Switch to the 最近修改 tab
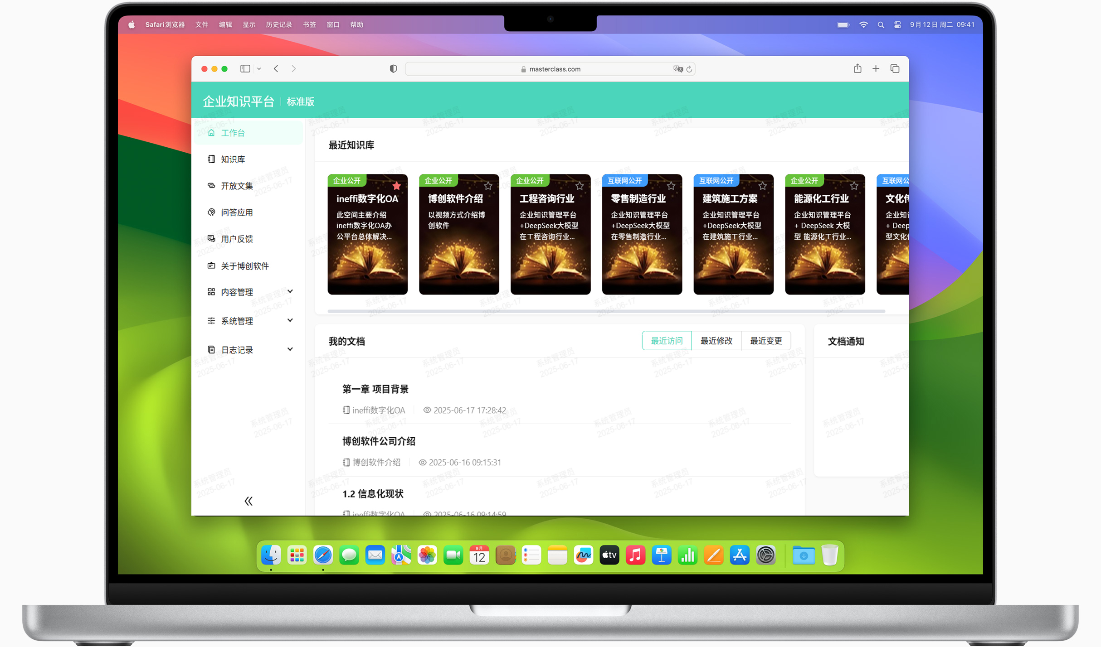Image resolution: width=1101 pixels, height=647 pixels. pos(716,341)
